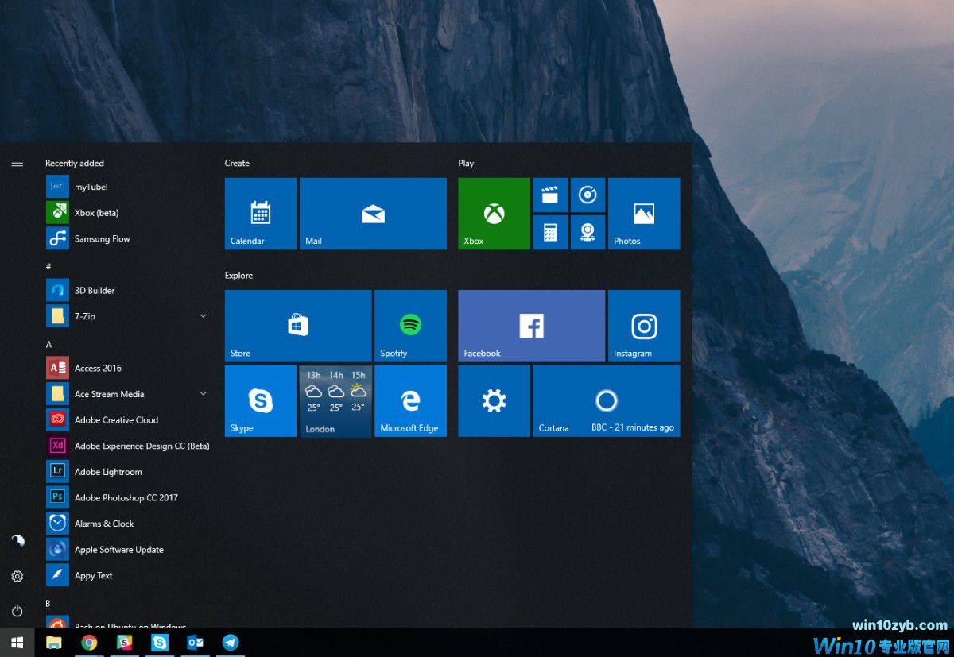Open the Facebook tile
This screenshot has height=657, width=954.
click(531, 326)
